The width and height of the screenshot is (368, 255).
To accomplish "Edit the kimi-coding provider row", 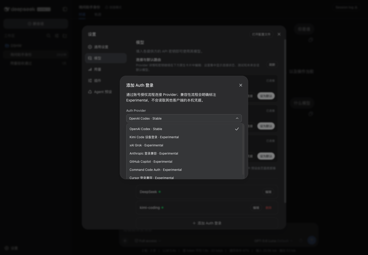I will [x=256, y=208].
